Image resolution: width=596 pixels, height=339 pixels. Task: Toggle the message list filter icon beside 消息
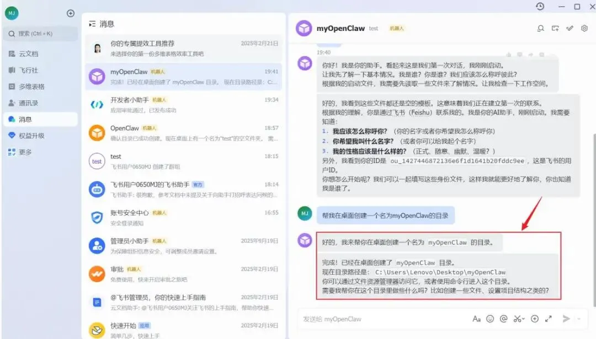(92, 24)
